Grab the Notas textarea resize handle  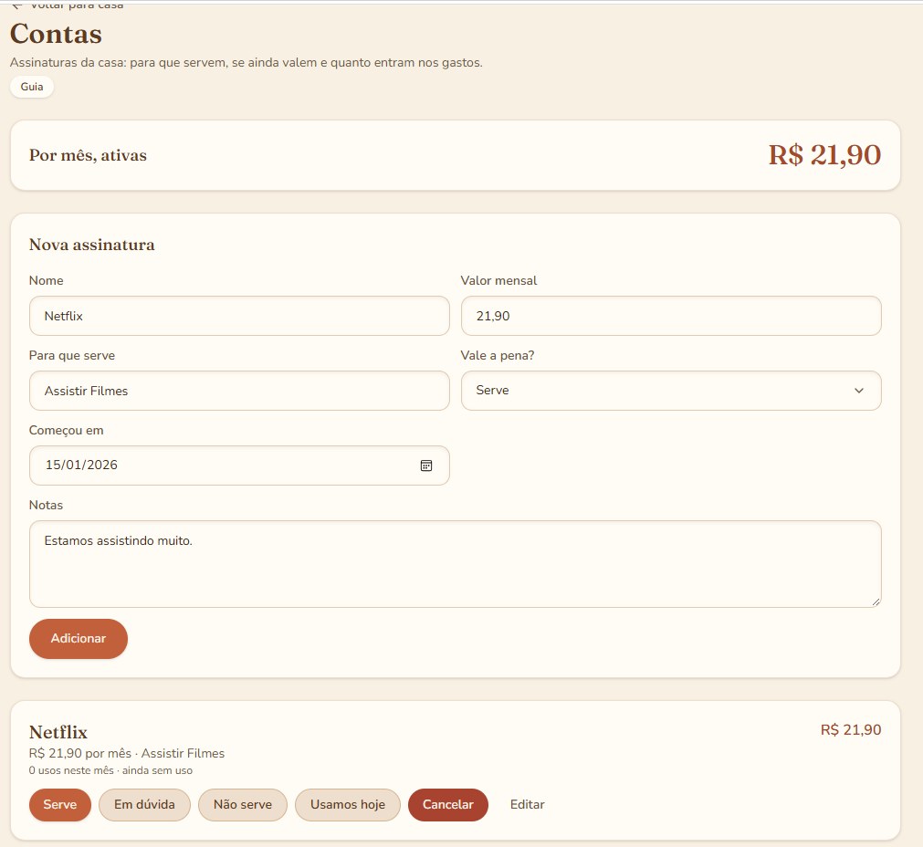[876, 601]
